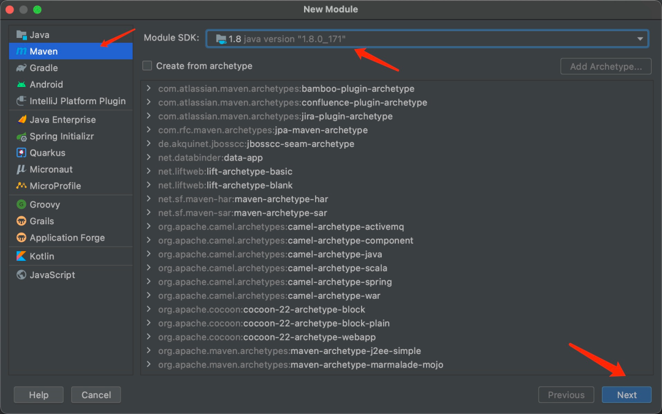Image resolution: width=662 pixels, height=414 pixels.
Task: Choose Kotlin in the list
Action: (70, 256)
